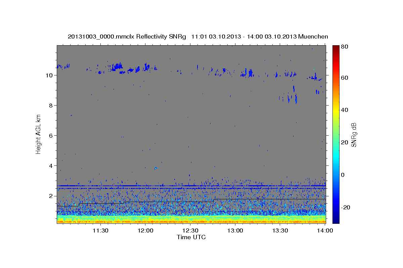
Task: Click the height axis tick label 8
Action: click(x=51, y=106)
